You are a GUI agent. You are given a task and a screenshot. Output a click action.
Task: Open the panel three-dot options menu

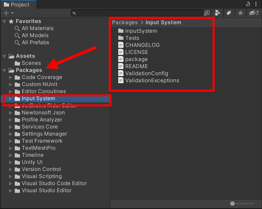(256, 4)
